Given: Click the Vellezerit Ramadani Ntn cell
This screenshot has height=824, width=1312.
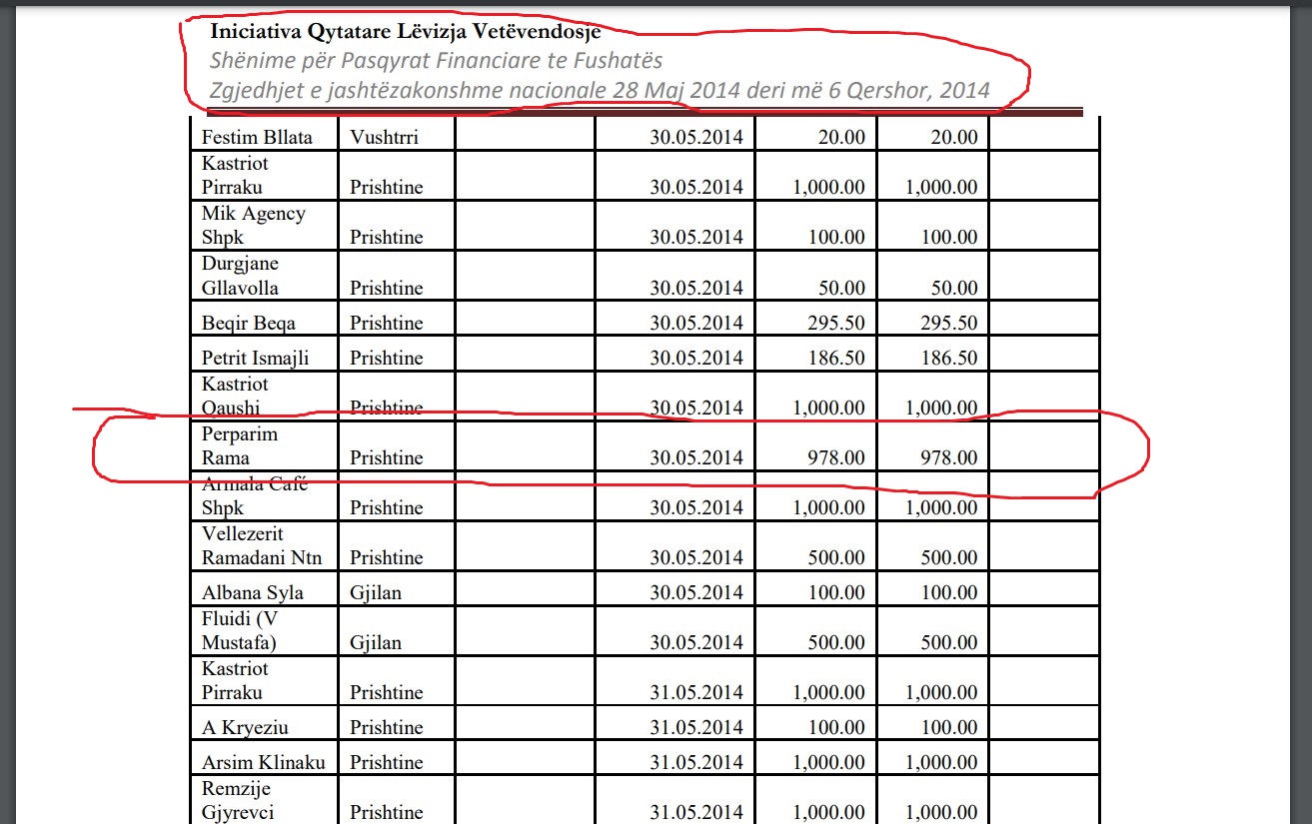Looking at the screenshot, I should (x=262, y=546).
